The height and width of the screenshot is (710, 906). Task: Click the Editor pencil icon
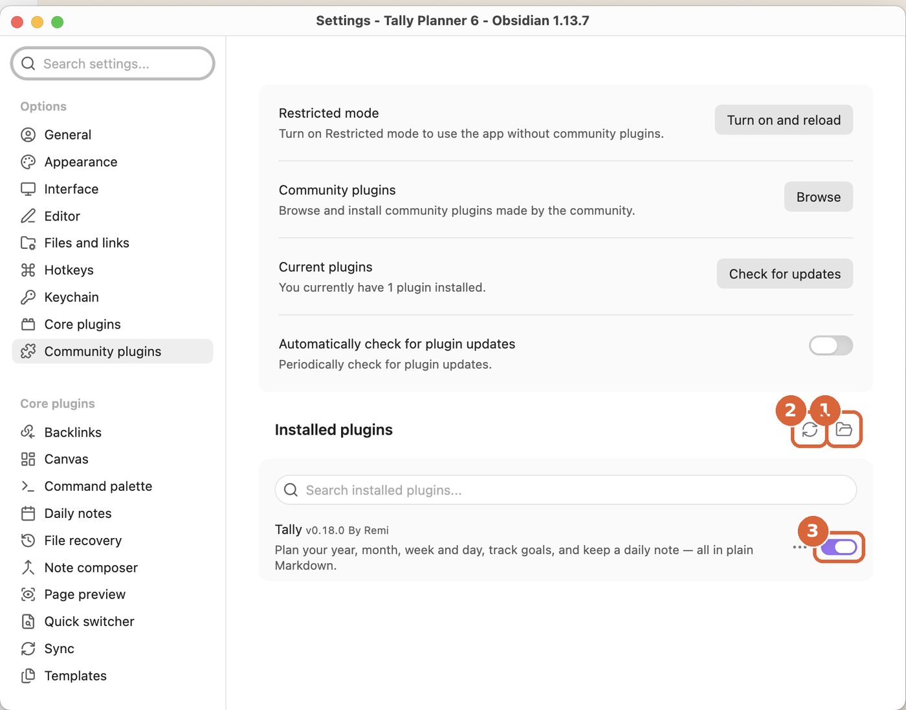tap(28, 216)
